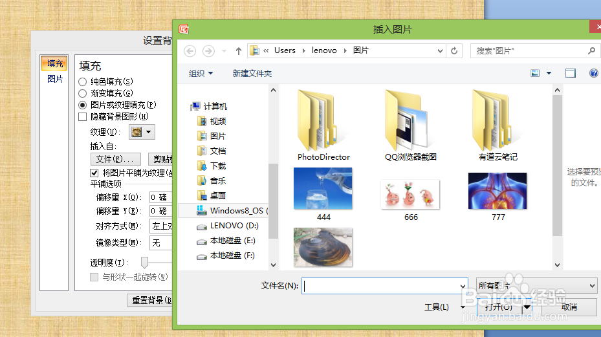Select 渐变填充 radio button
The height and width of the screenshot is (337, 601).
coord(82,93)
